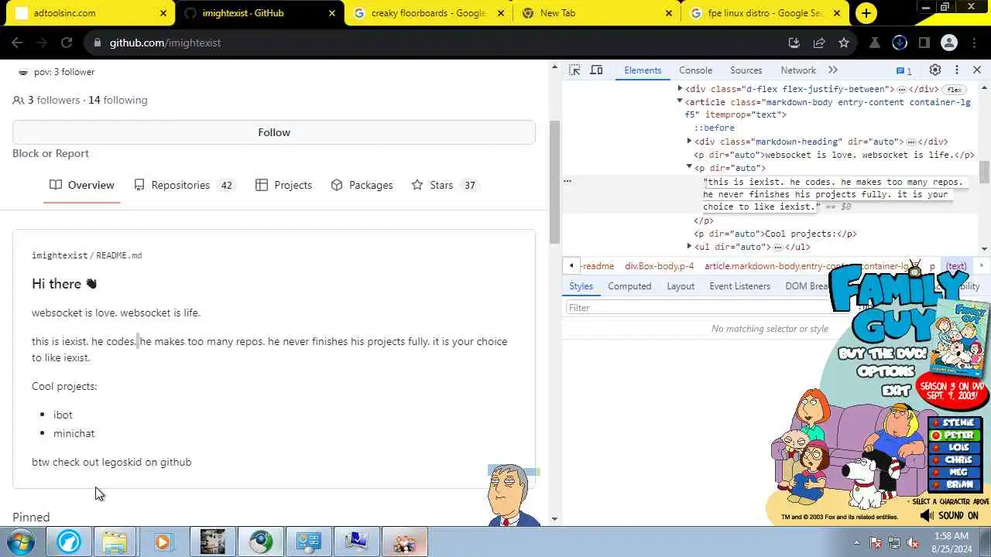
Task: Open the Projects tab on GitHub profile
Action: click(284, 185)
